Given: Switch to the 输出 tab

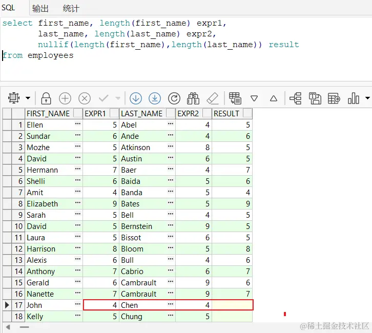Looking at the screenshot, I should click(40, 9).
